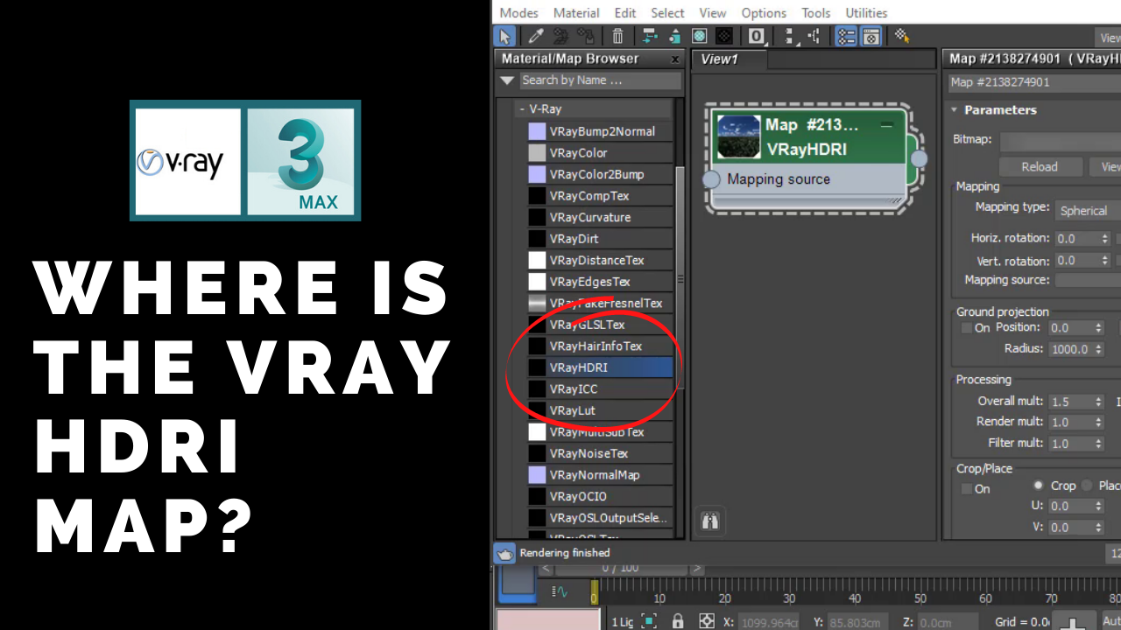Screen dimensions: 1121x630
Task: Select VRayOCIO in the map list
Action: [x=600, y=496]
